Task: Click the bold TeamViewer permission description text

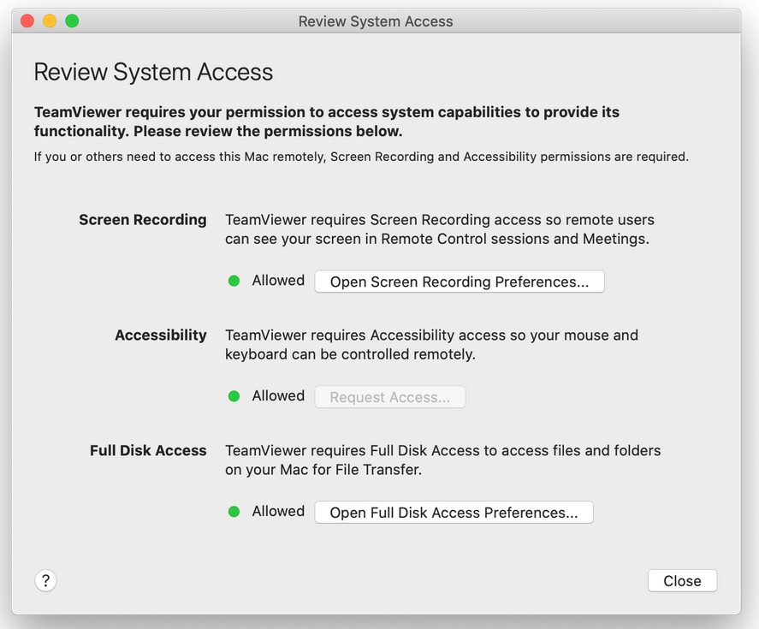Action: (327, 122)
